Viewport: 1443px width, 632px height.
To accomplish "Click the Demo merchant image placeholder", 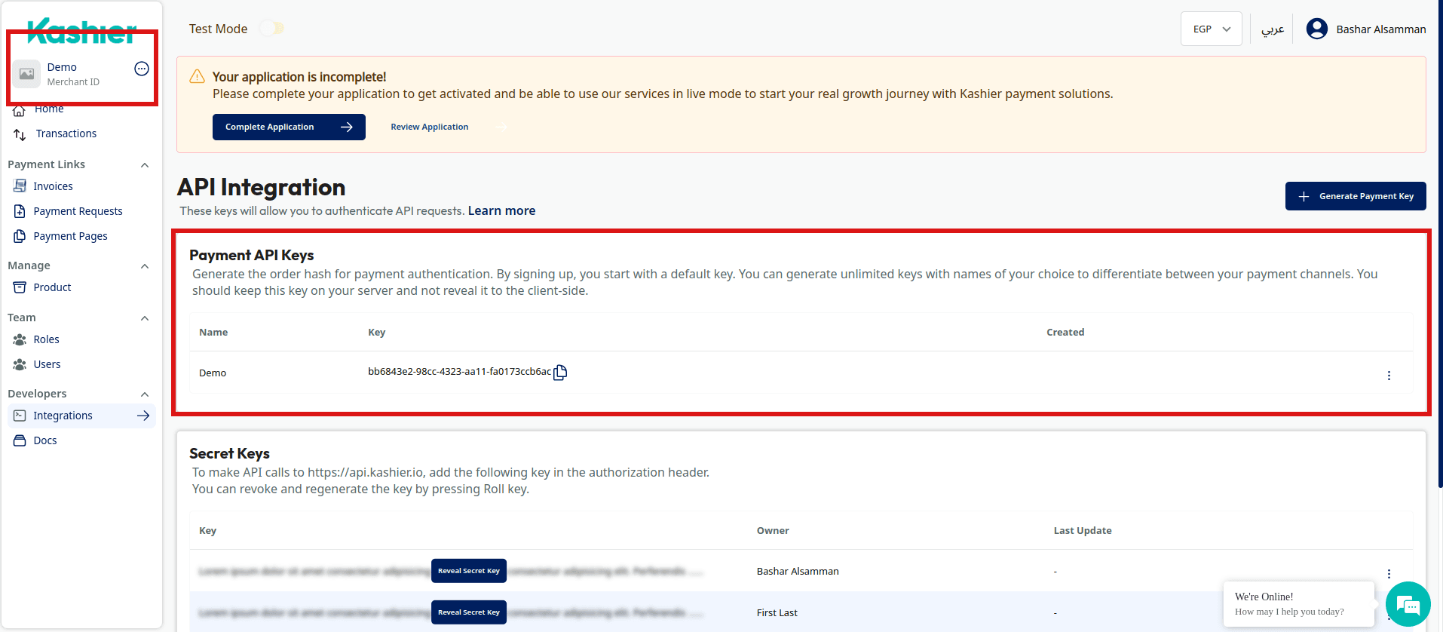I will [x=26, y=74].
